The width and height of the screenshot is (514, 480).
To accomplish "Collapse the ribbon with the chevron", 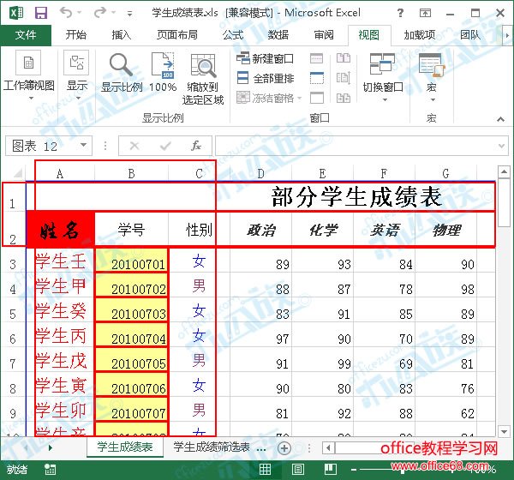I will click(500, 119).
